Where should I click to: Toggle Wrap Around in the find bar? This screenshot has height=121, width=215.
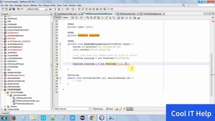click(x=132, y=109)
